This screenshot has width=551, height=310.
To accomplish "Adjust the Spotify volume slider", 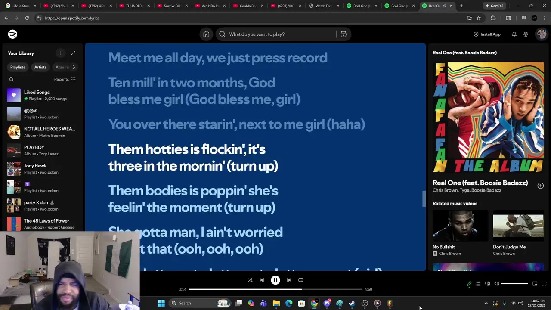I will pyautogui.click(x=514, y=284).
